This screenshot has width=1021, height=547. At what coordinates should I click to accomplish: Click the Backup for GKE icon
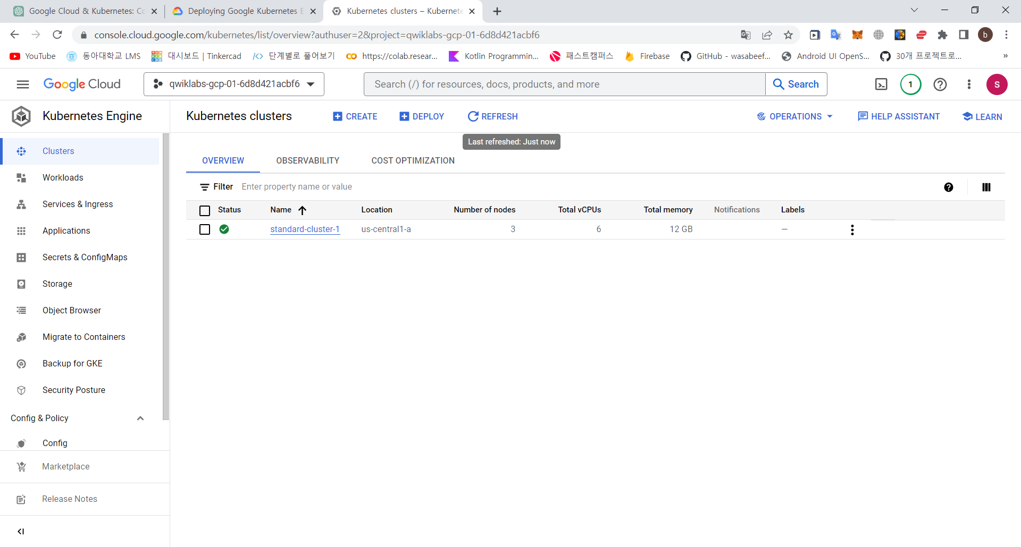point(21,364)
